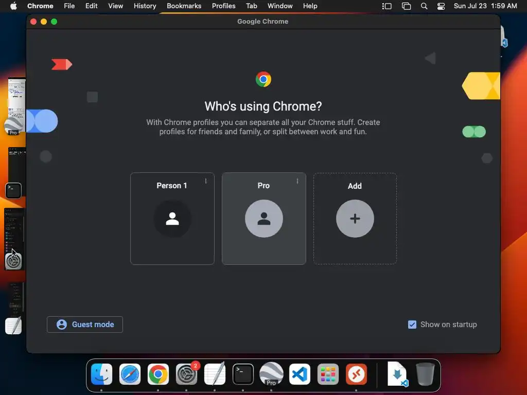
Task: Open the Trash in the Dock
Action: (x=425, y=374)
